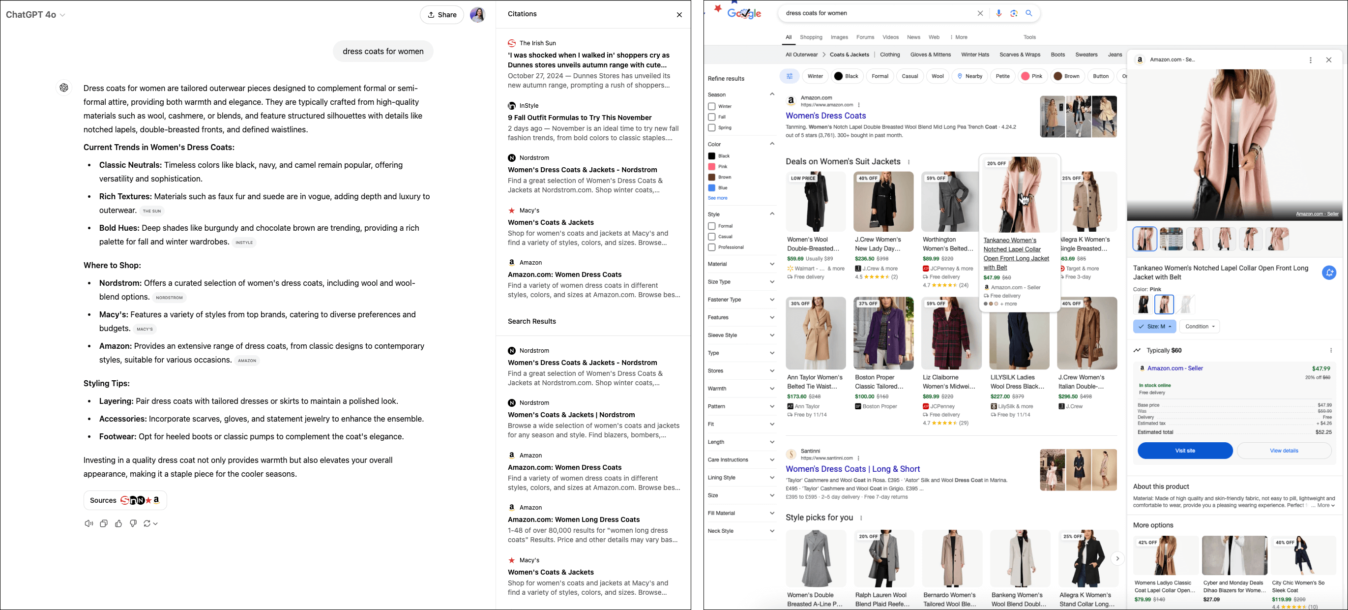The width and height of the screenshot is (1348, 610).
Task: Close the Citations panel
Action: (679, 15)
